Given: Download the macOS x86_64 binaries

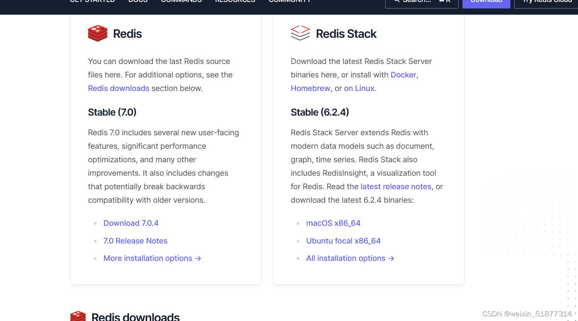Looking at the screenshot, I should pos(333,223).
